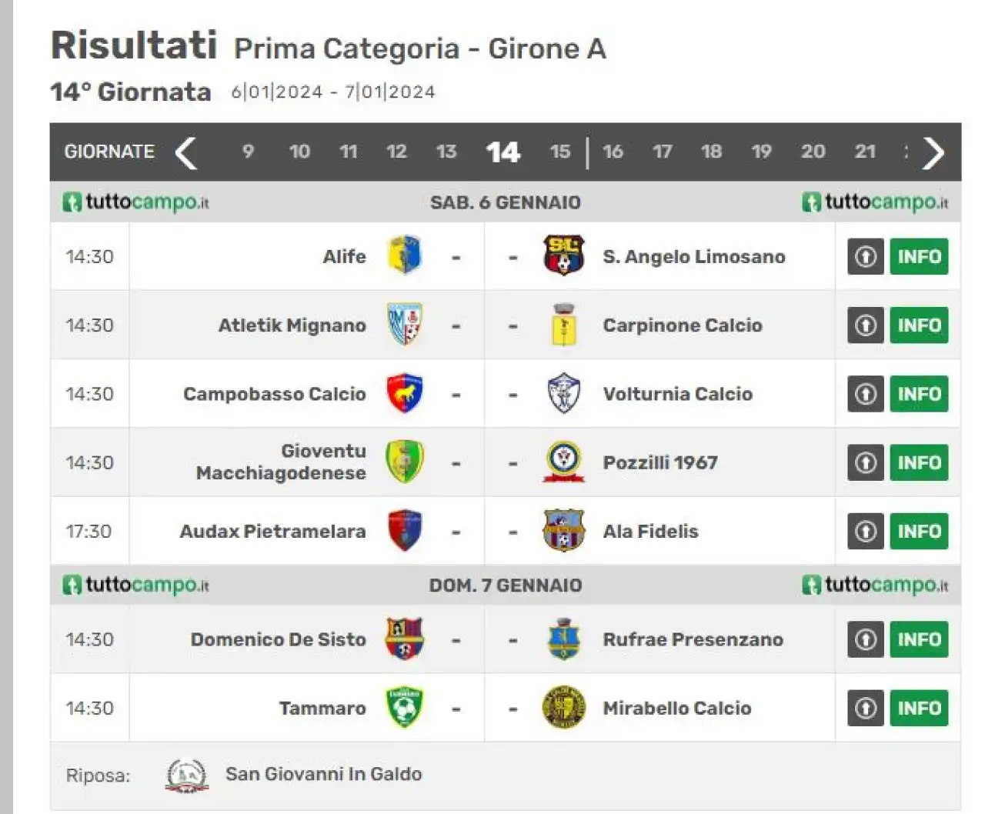Select the Pozzilli 1967 logo

(x=564, y=462)
